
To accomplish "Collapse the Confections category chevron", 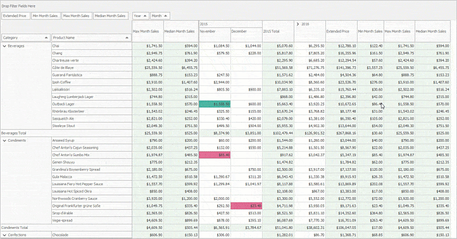I will (x=4, y=235).
